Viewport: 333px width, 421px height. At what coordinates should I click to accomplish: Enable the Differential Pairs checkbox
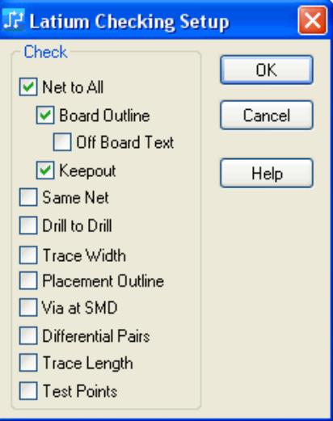28,335
